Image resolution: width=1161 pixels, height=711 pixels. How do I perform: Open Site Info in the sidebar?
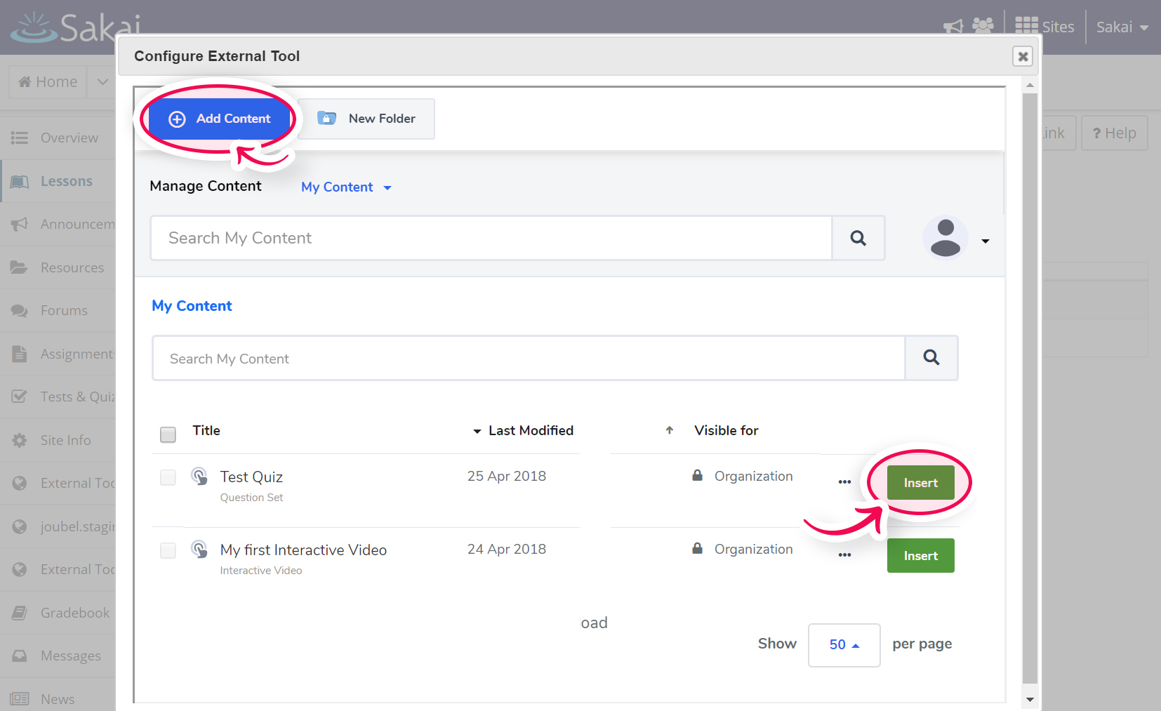58,440
